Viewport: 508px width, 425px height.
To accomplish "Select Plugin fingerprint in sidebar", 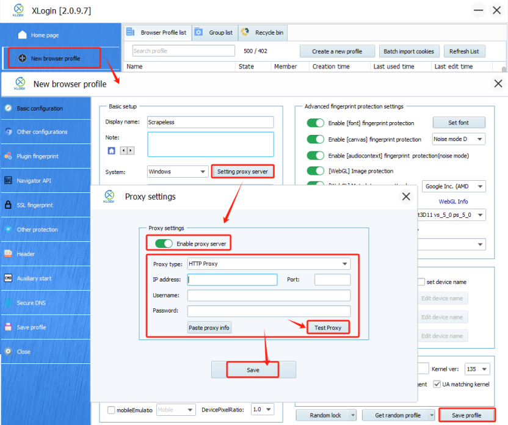I will (45, 156).
